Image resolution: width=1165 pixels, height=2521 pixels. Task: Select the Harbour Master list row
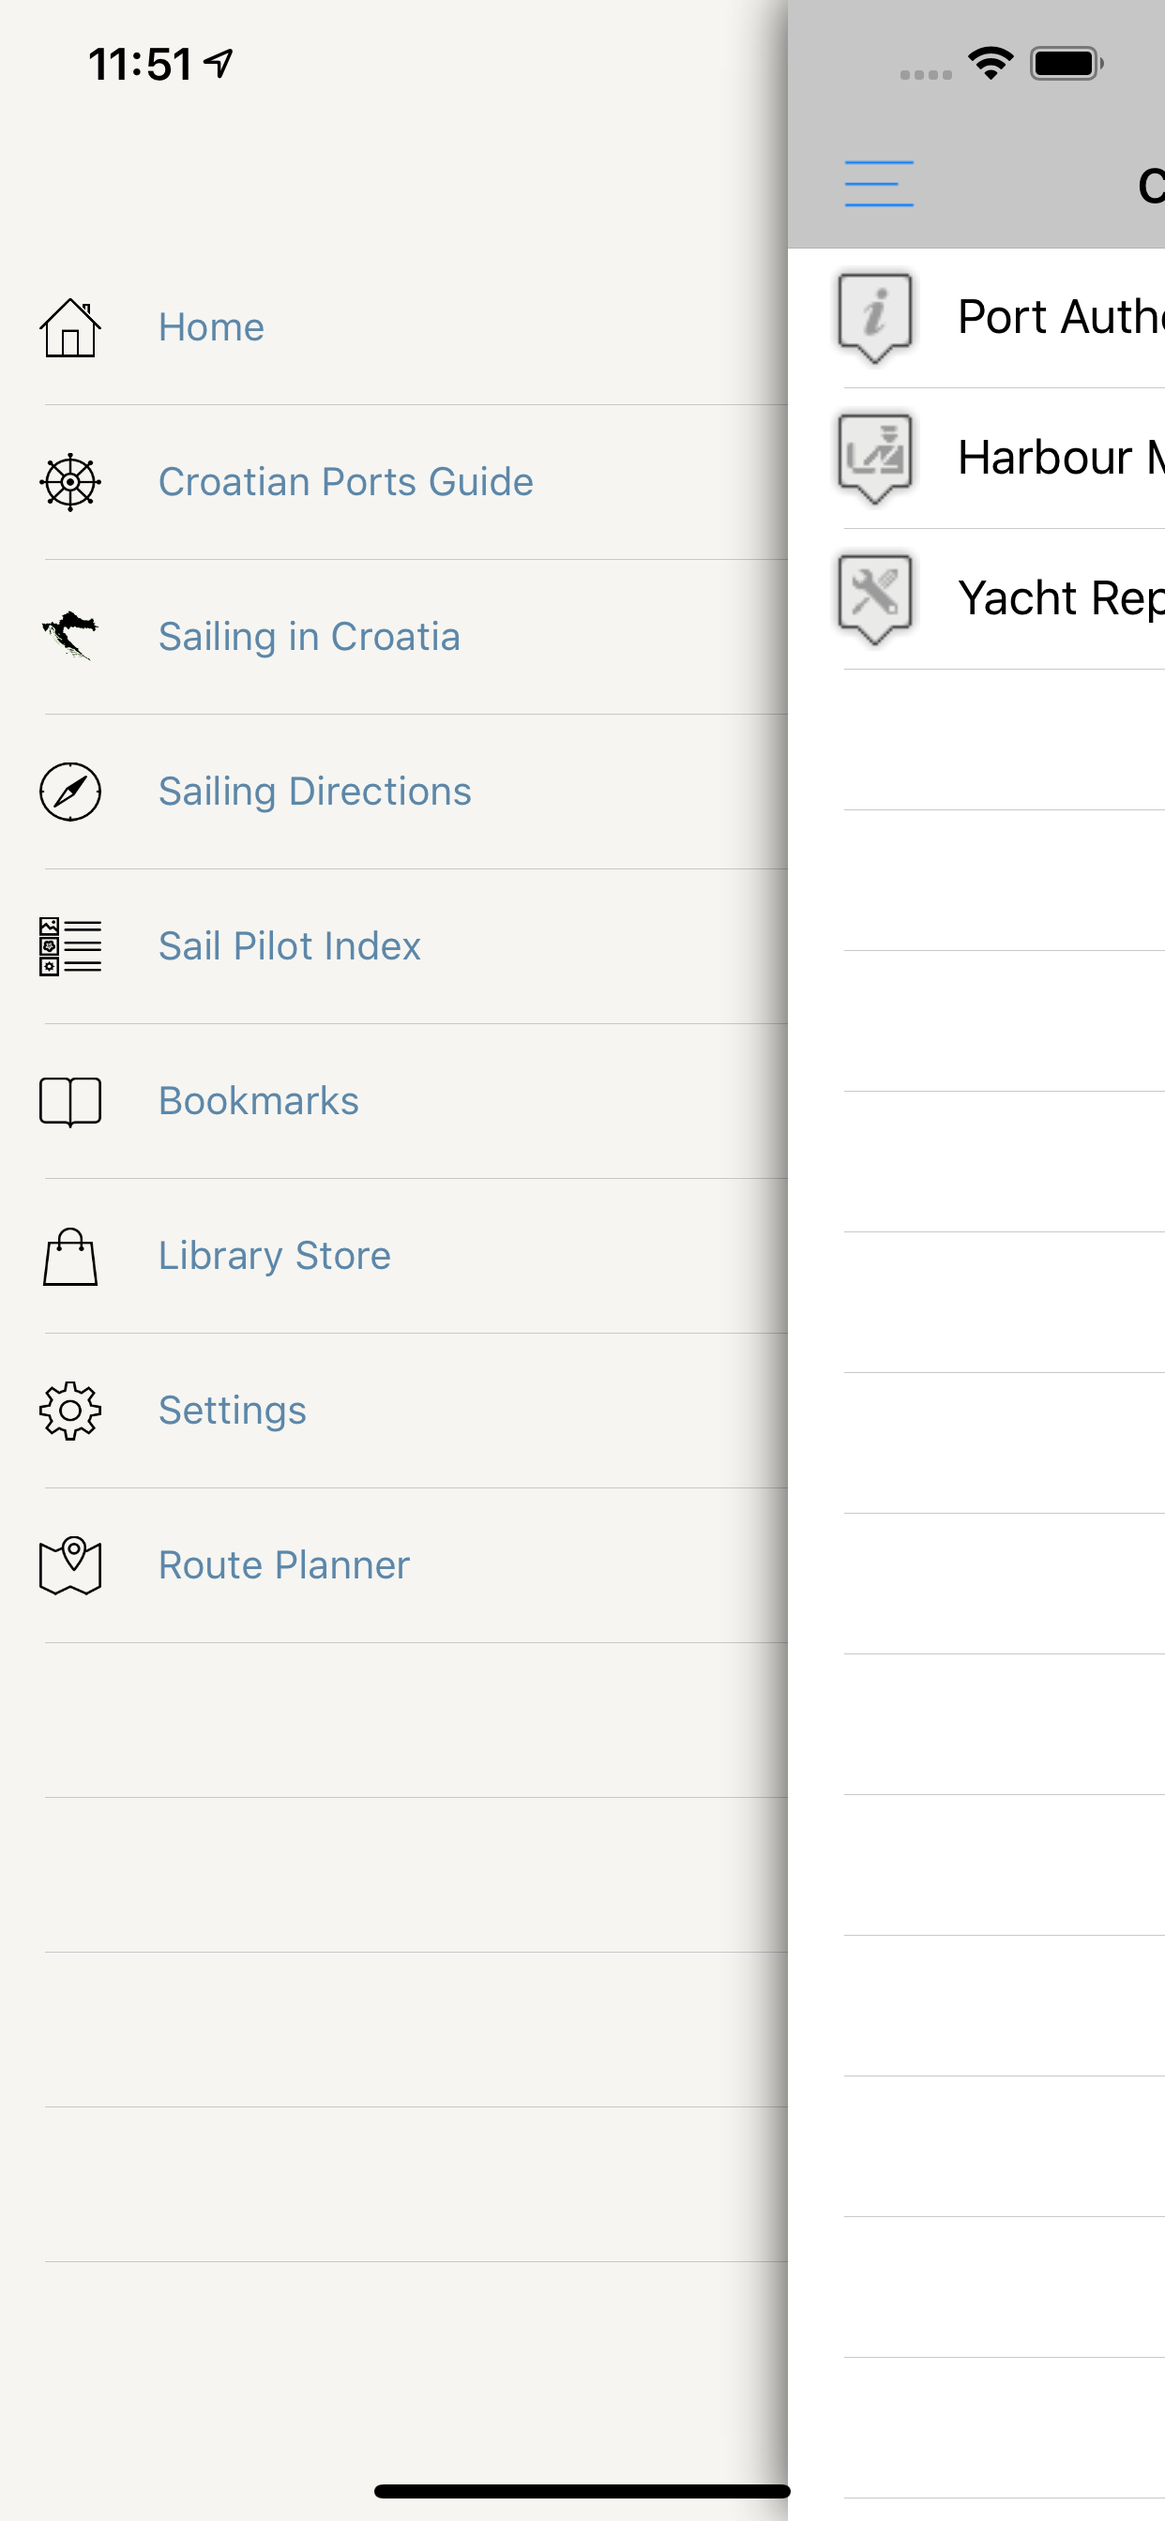[x=977, y=458]
